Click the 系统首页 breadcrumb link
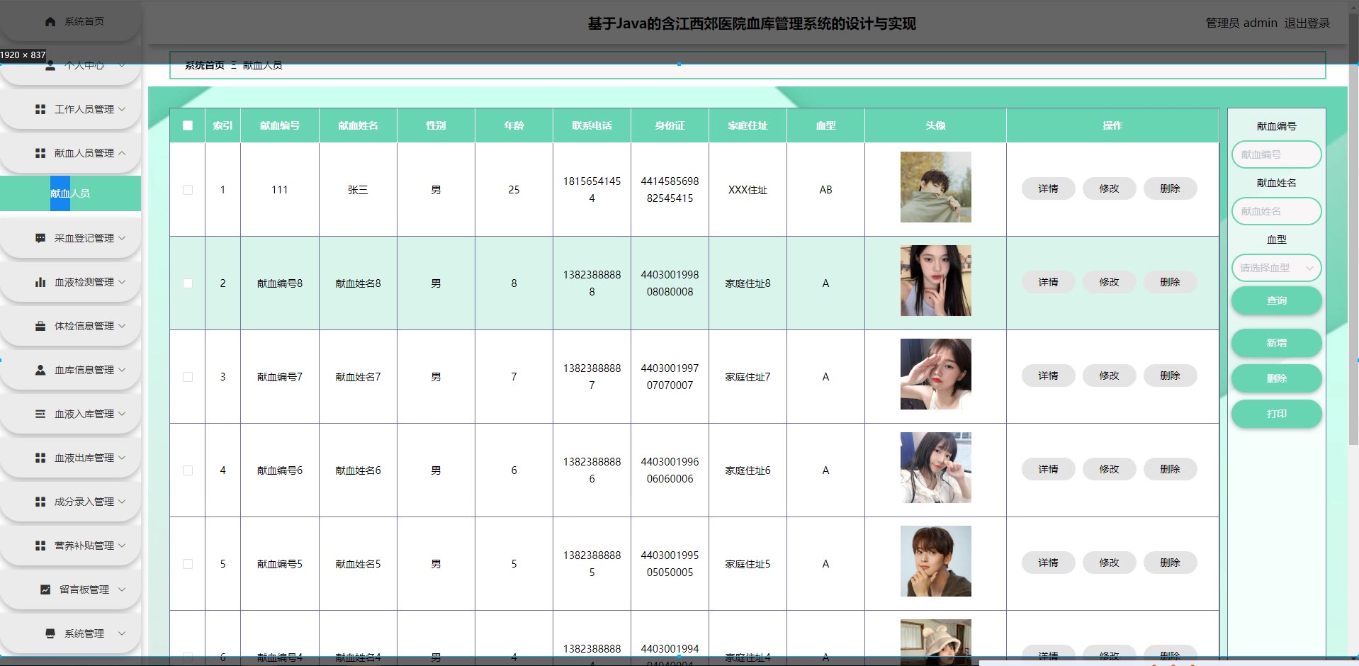The width and height of the screenshot is (1359, 666). click(205, 65)
